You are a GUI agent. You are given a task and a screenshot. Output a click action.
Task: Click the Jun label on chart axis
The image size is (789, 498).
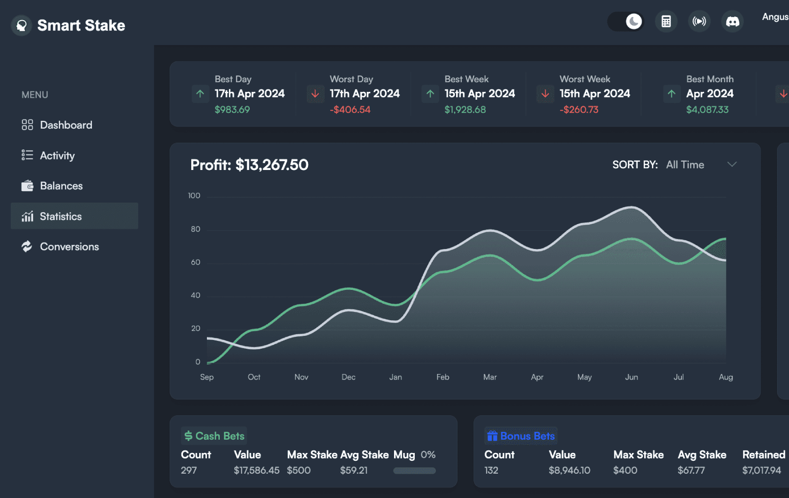(631, 377)
